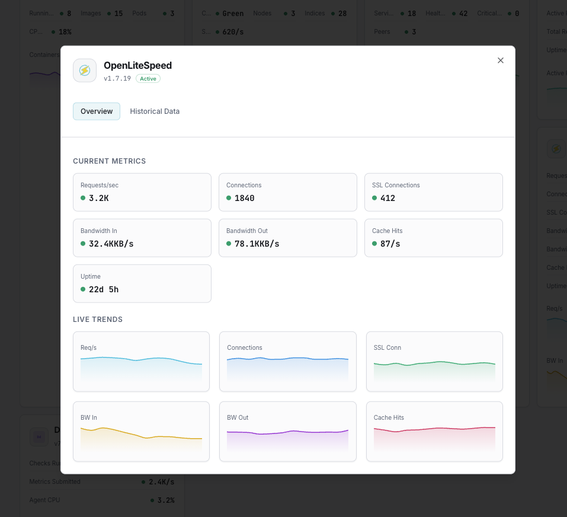Select the Overview tab
Viewport: 567px width, 517px height.
(97, 111)
